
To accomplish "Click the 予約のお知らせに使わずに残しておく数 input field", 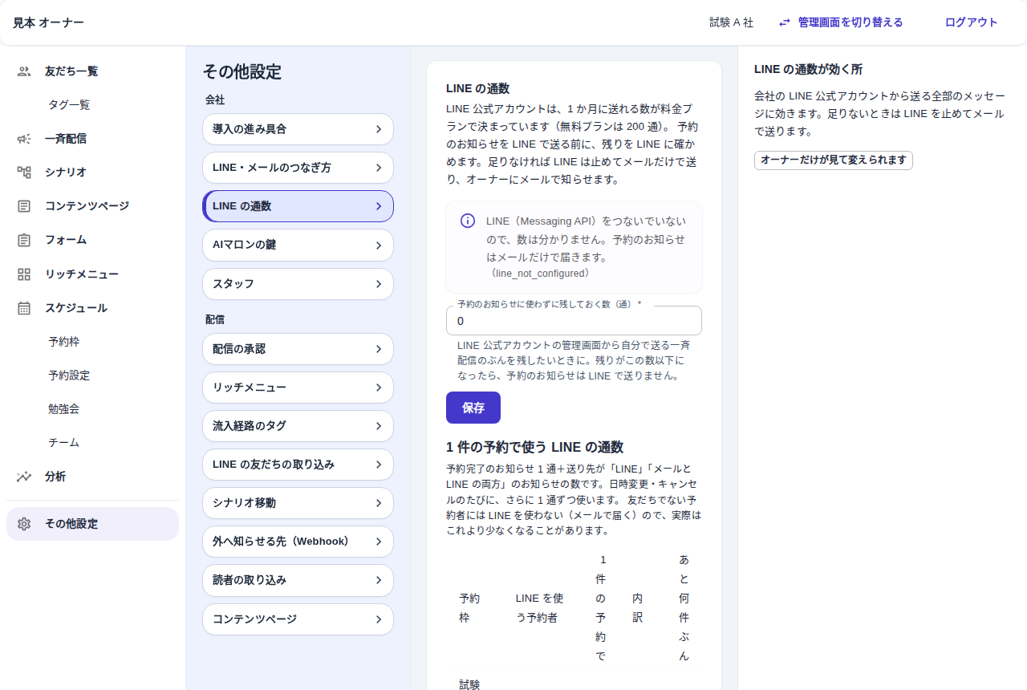I will coord(574,321).
